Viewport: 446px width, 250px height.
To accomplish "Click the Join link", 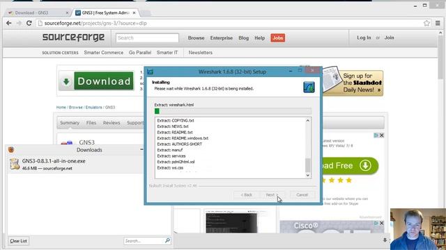I will [389, 37].
